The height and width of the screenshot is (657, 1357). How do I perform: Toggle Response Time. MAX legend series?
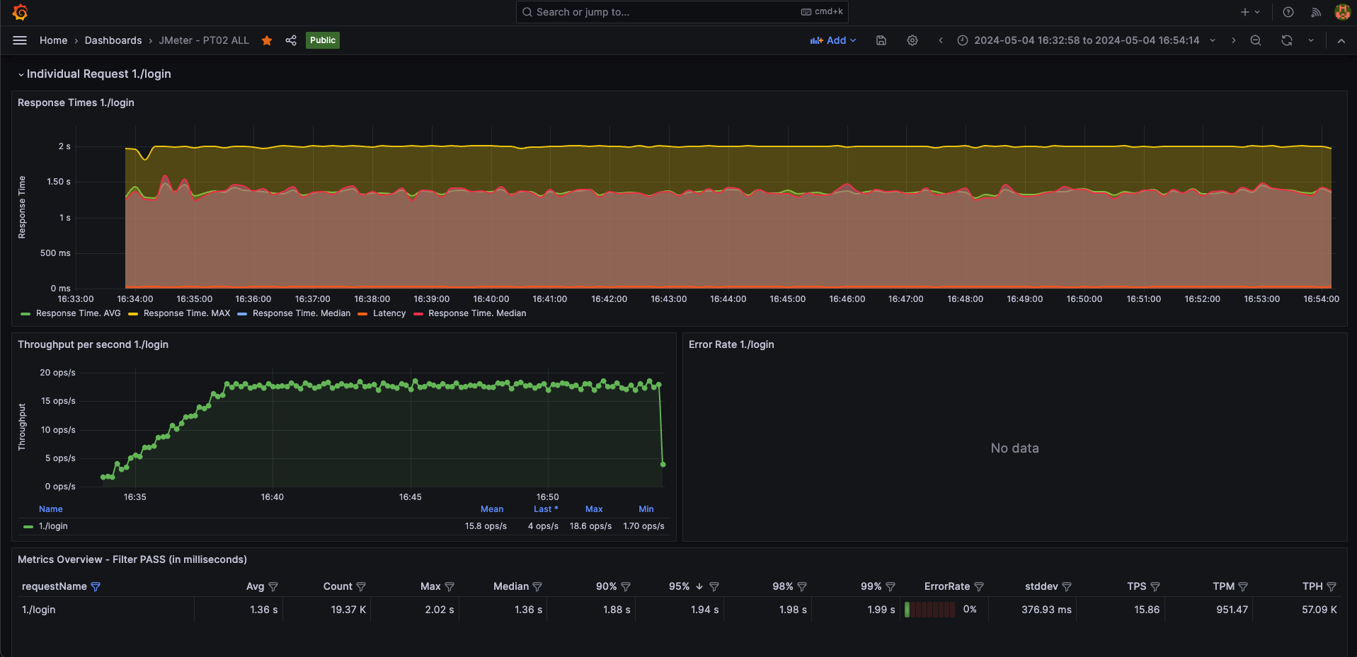tap(186, 313)
